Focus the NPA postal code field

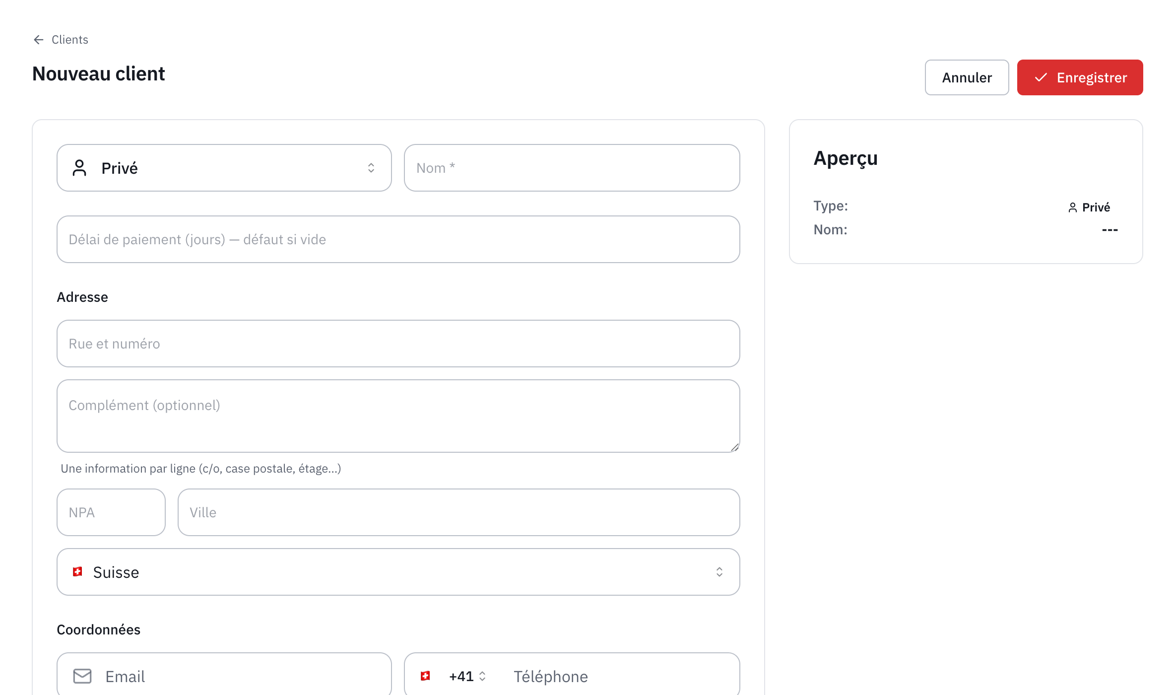[x=111, y=512]
